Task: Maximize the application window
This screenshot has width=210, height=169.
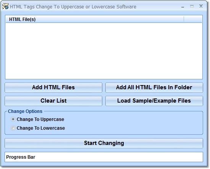Action: [x=192, y=6]
